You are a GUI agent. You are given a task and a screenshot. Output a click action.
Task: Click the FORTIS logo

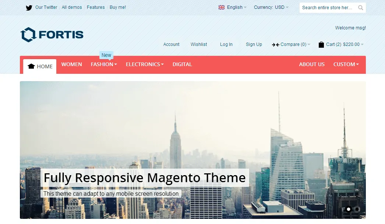(52, 35)
